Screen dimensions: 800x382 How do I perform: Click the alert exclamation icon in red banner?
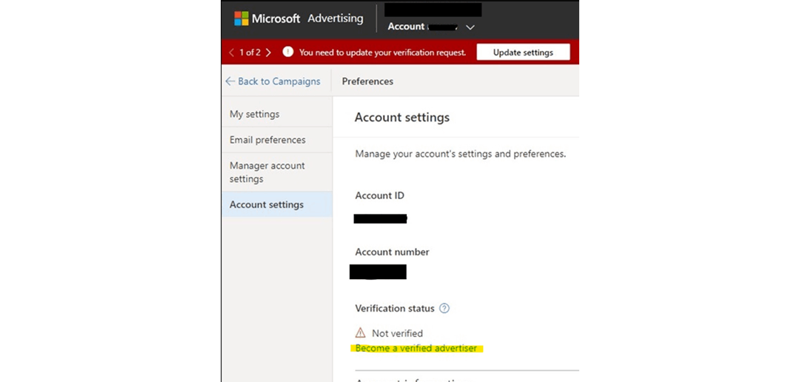coord(287,52)
